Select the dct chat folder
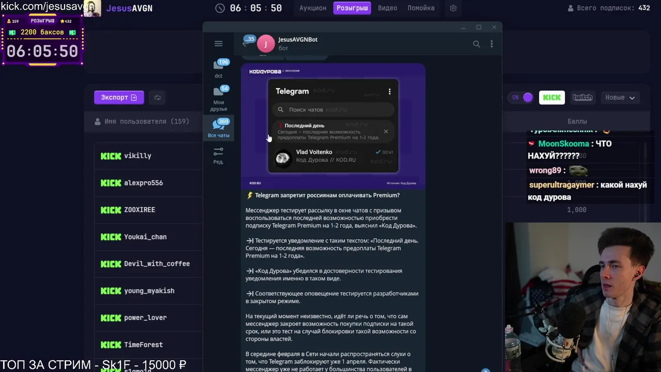 click(218, 68)
